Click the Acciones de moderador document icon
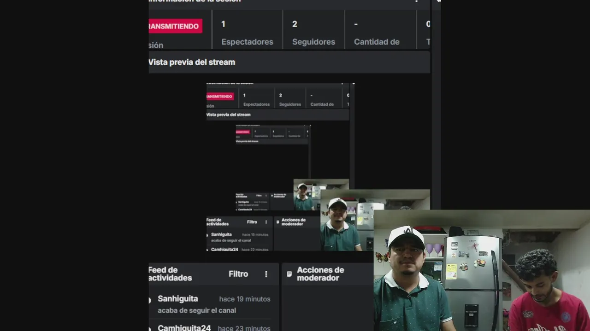The width and height of the screenshot is (590, 331). (x=289, y=274)
